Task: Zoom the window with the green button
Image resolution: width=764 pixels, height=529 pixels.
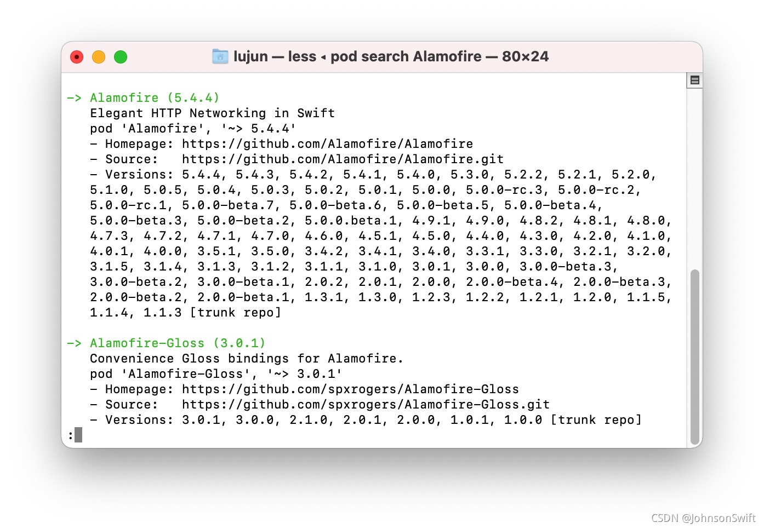Action: [x=121, y=57]
